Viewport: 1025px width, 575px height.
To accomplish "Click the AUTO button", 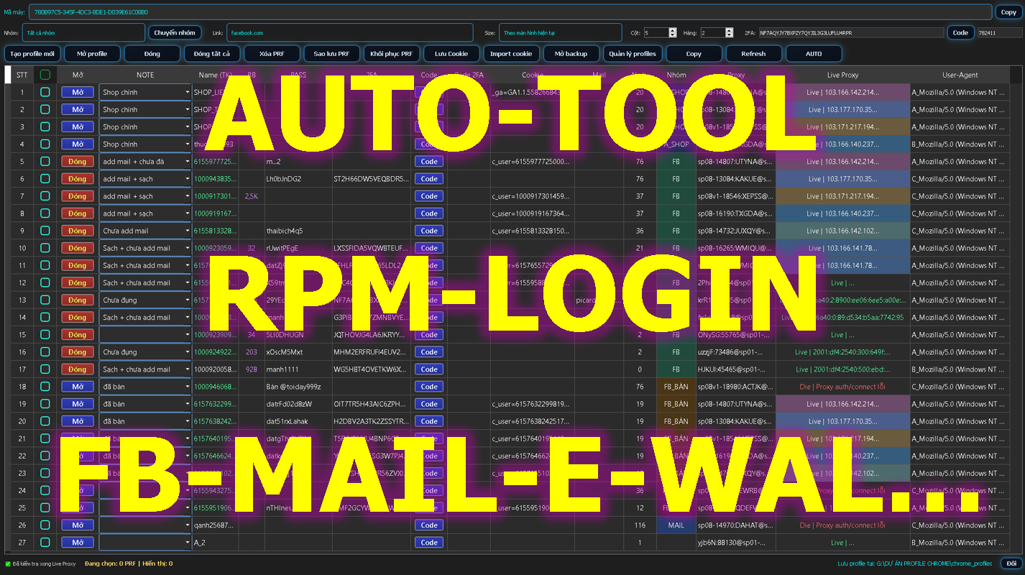I will coord(814,54).
